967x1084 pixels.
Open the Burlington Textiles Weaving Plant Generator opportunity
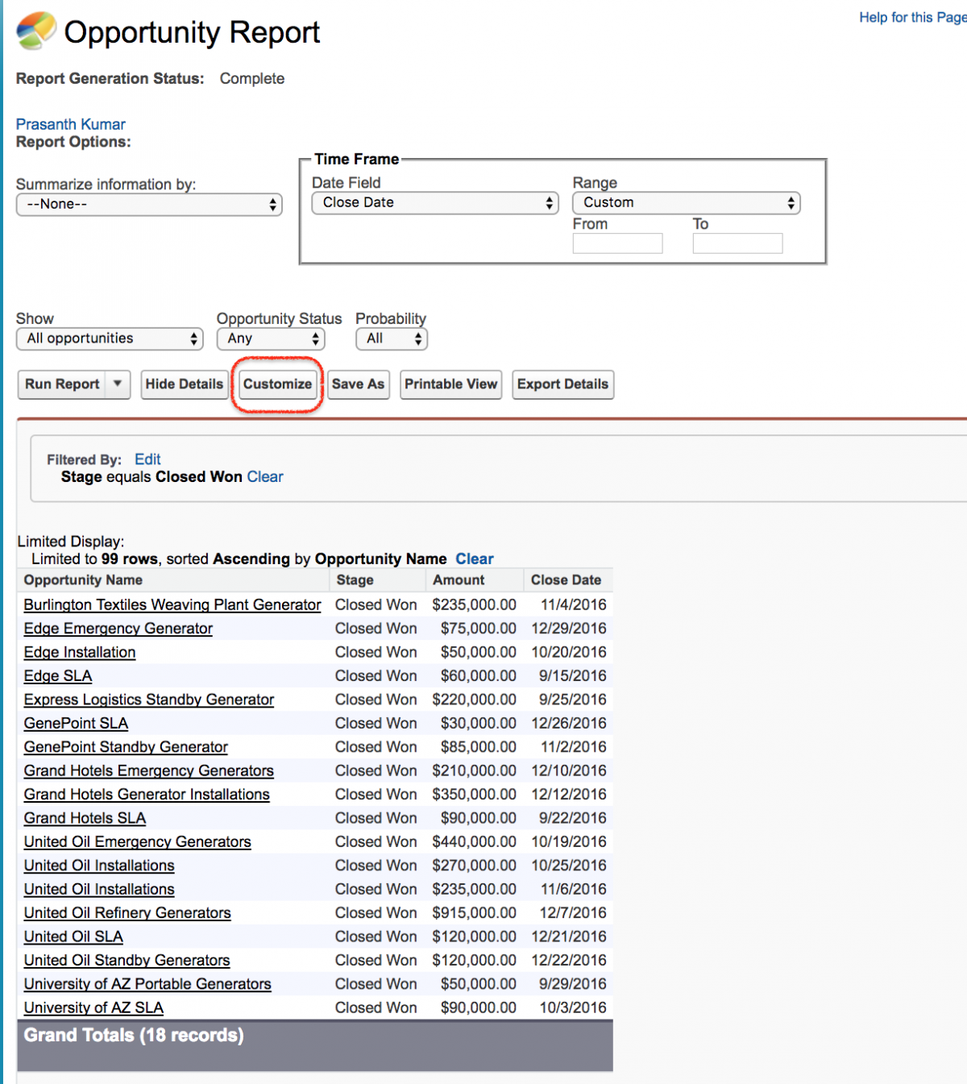tap(171, 604)
